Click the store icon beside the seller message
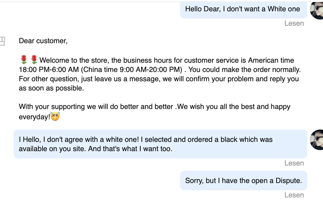This screenshot has width=323, height=201. click(3, 41)
